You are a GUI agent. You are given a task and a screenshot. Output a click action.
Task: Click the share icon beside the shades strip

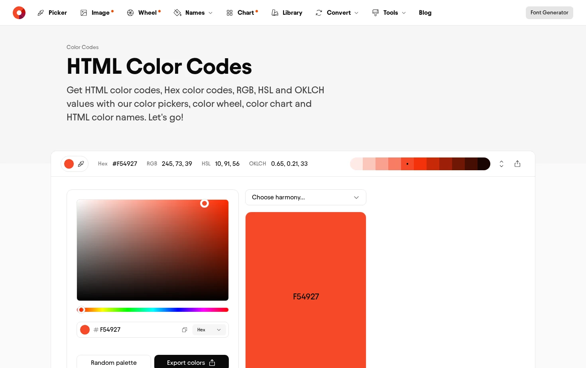pos(517,164)
